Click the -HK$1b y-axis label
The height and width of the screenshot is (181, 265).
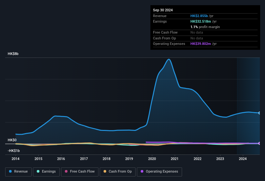point(14,151)
